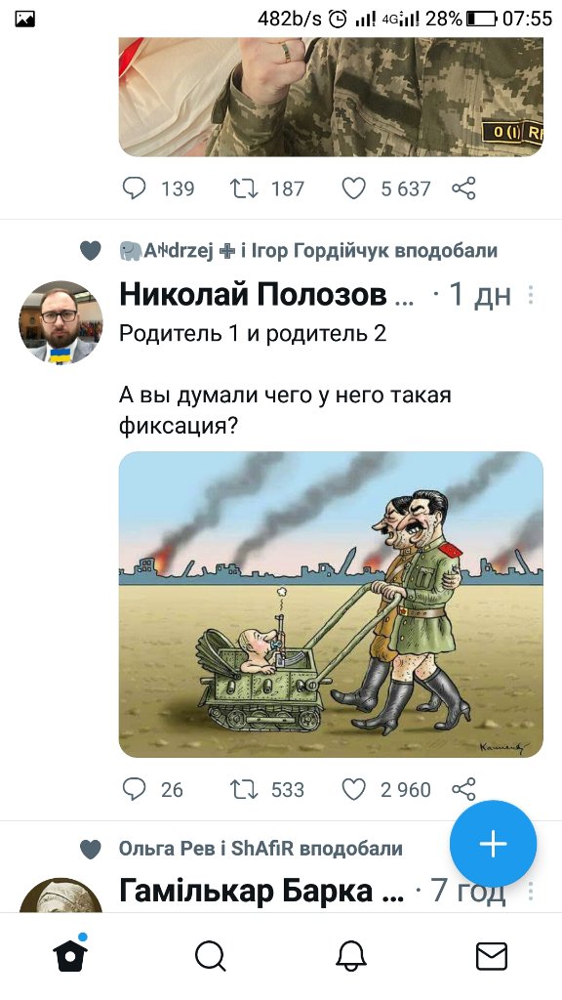The width and height of the screenshot is (562, 1000).
Task: Open the Notifications bell tab
Action: coord(351,956)
